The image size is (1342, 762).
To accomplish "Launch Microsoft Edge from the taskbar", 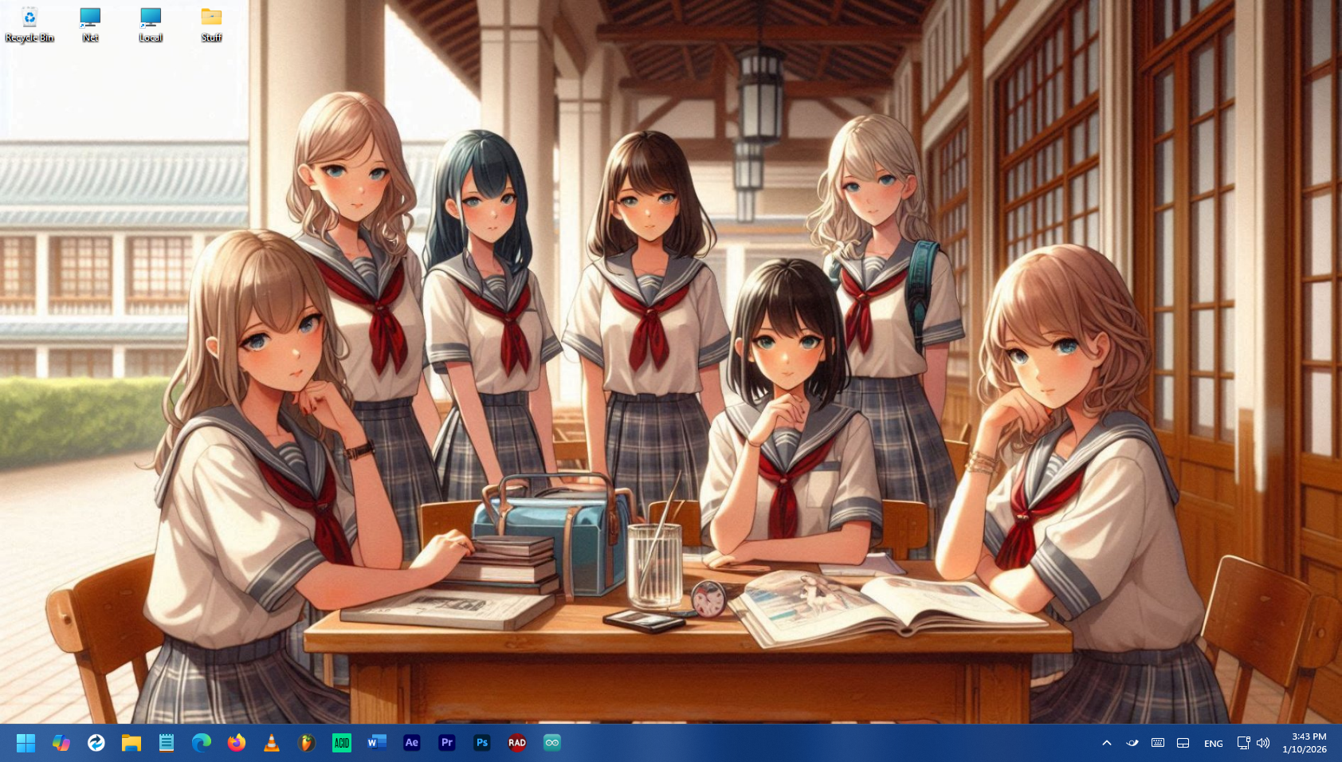I will tap(202, 743).
